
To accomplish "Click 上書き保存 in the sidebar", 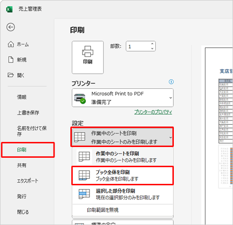I will coord(28,112).
